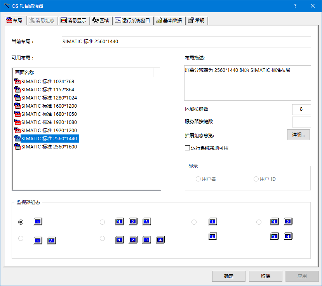Cancel with the 取消 button

point(265,276)
